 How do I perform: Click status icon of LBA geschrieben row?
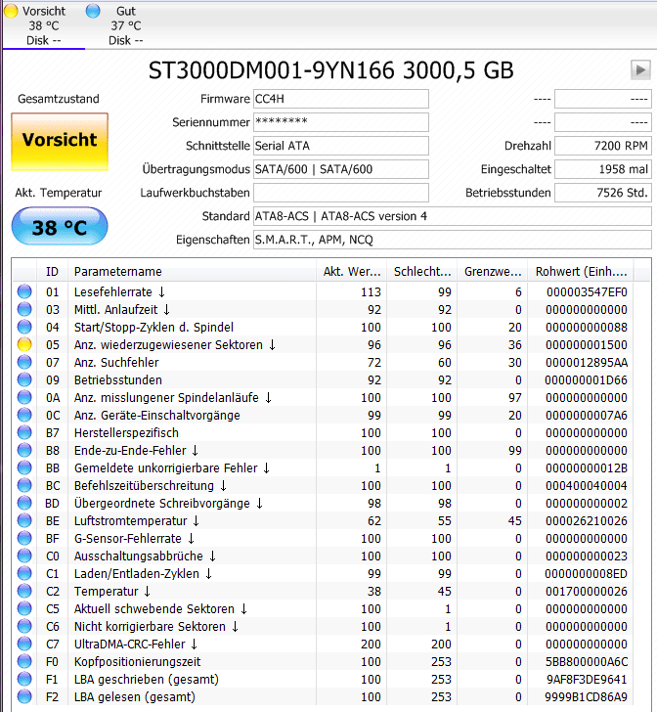[x=24, y=679]
